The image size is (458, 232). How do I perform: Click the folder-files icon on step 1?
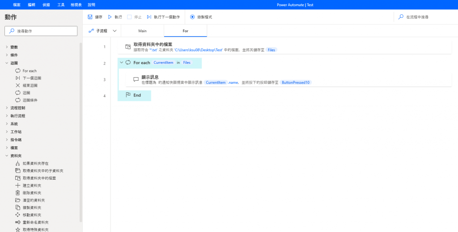128,47
